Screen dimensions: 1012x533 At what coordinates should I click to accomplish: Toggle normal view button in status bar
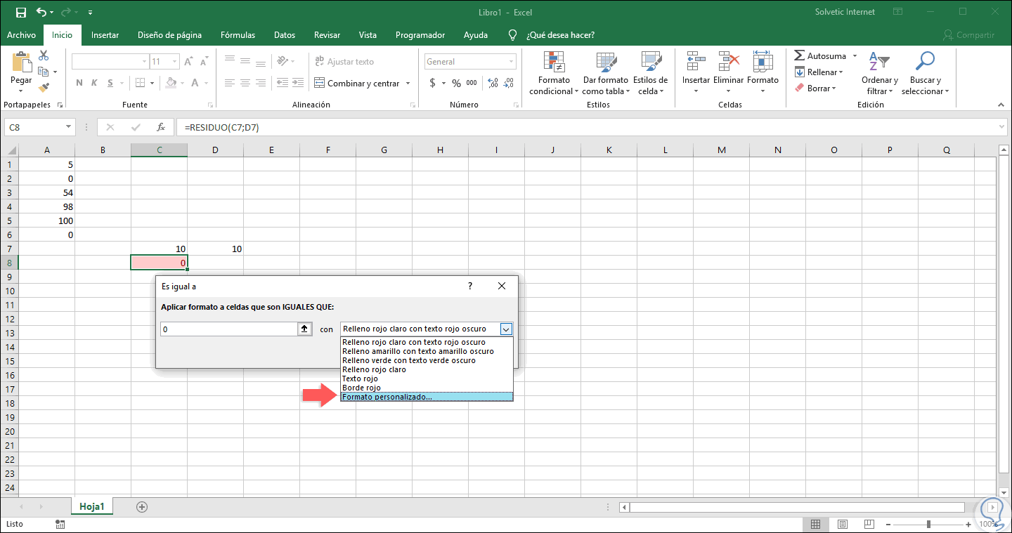(815, 524)
